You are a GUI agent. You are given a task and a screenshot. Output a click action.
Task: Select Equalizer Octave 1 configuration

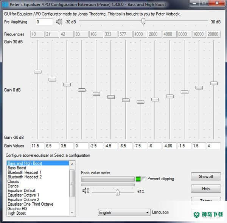pos(38,195)
